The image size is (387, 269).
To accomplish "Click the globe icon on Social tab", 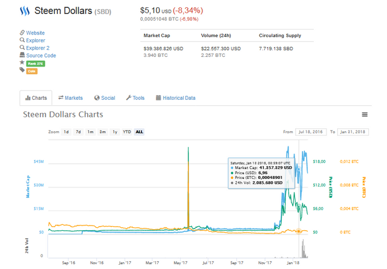I will 97,98.
